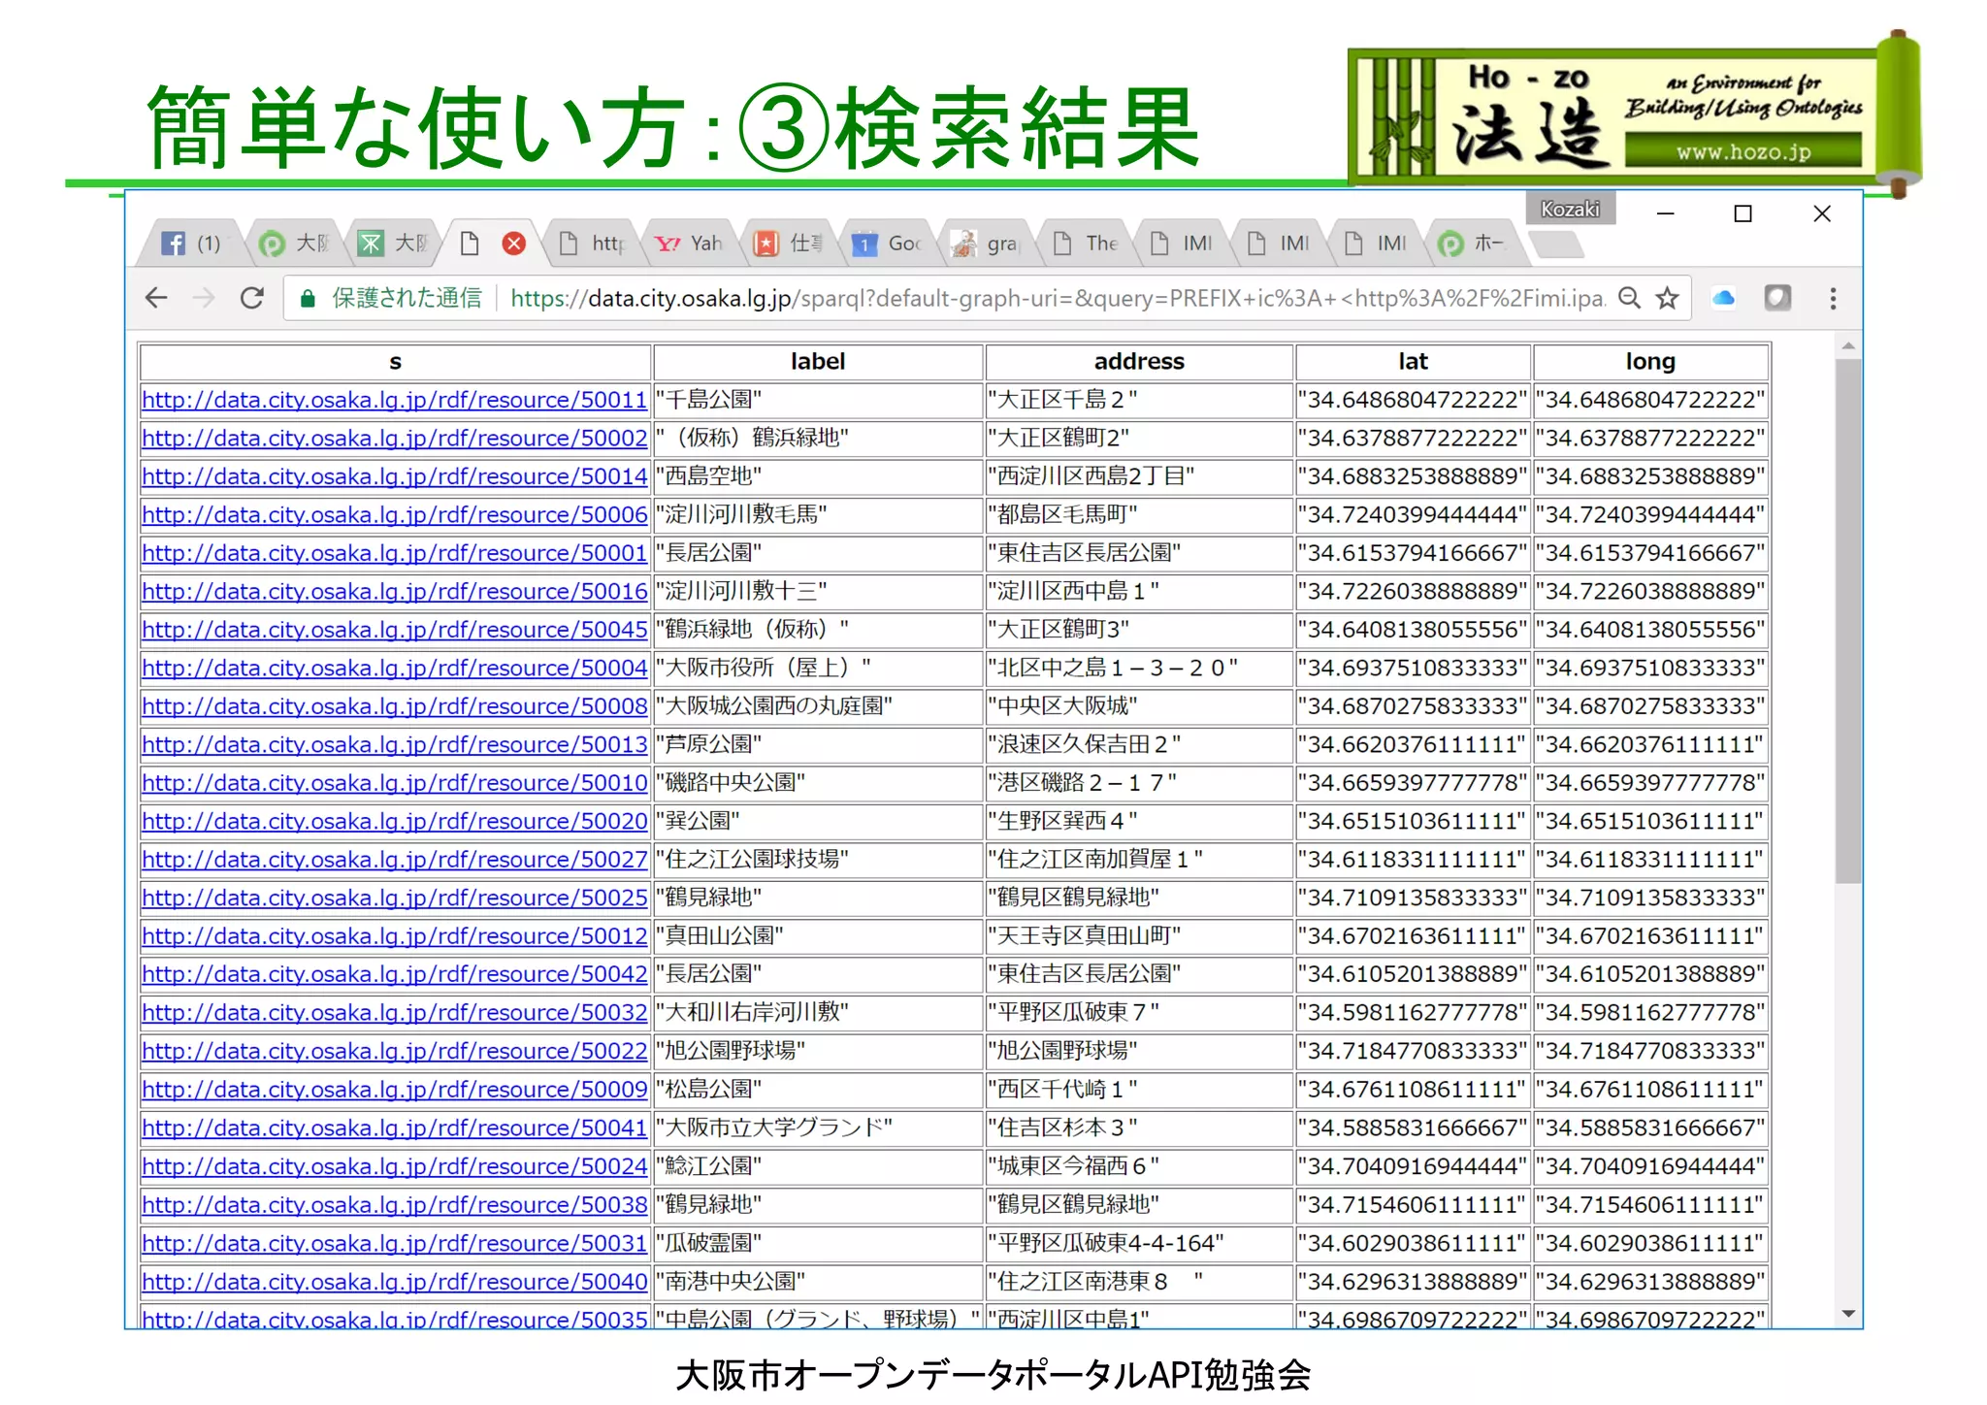
Task: Open resource link 50006
Action: tap(394, 514)
